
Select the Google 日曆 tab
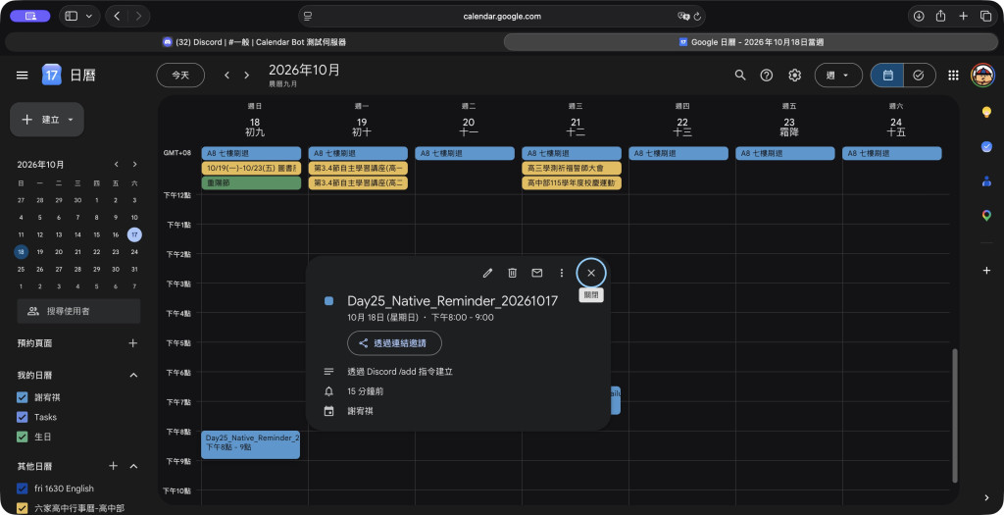tap(750, 42)
